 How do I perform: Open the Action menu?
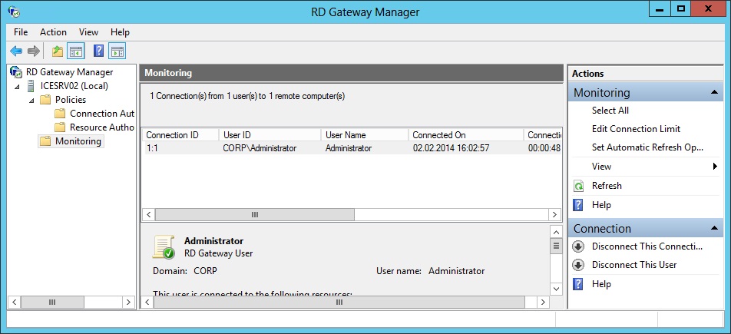coord(53,32)
